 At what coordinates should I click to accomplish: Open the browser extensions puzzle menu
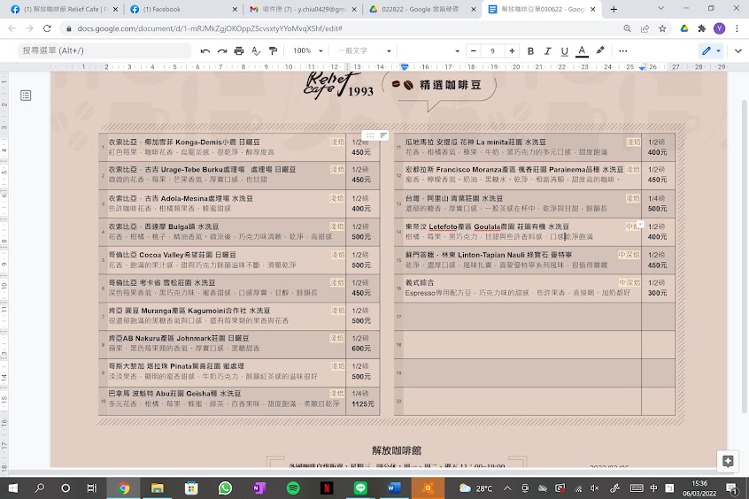(x=702, y=28)
